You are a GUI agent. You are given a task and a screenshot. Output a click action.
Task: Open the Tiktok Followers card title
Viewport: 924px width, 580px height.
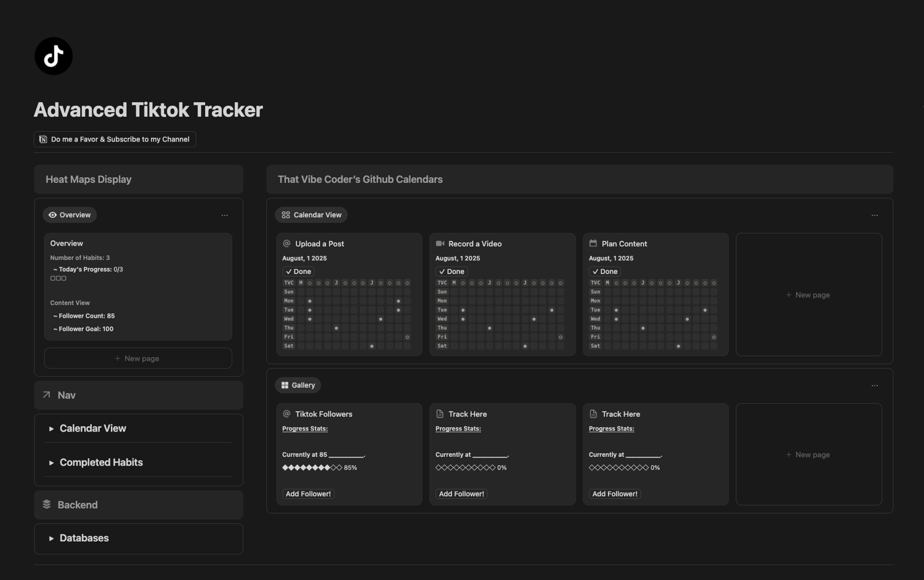coord(324,414)
